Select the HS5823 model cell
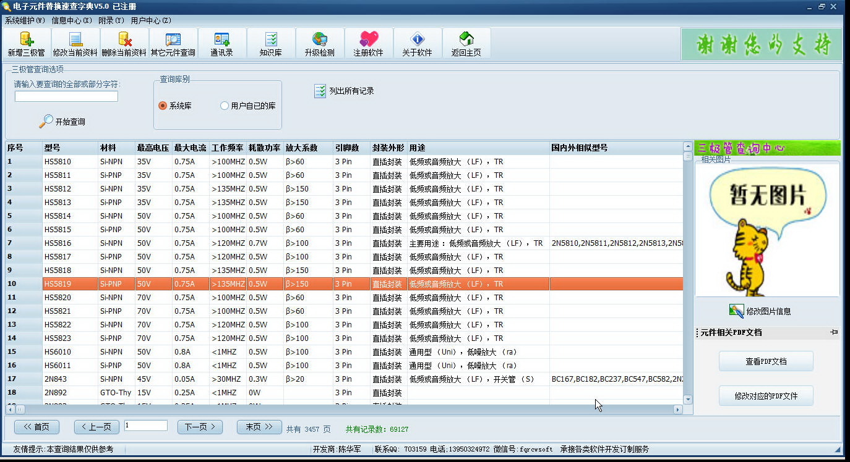850x462 pixels. click(x=70, y=338)
